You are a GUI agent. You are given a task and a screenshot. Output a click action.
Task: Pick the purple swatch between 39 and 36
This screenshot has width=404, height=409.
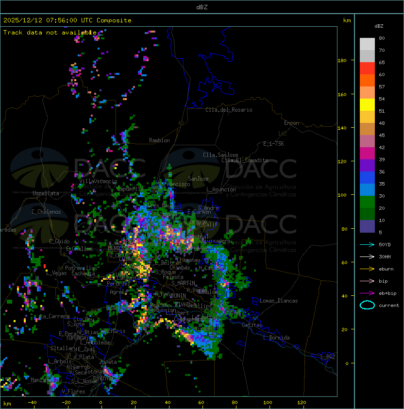click(x=367, y=165)
